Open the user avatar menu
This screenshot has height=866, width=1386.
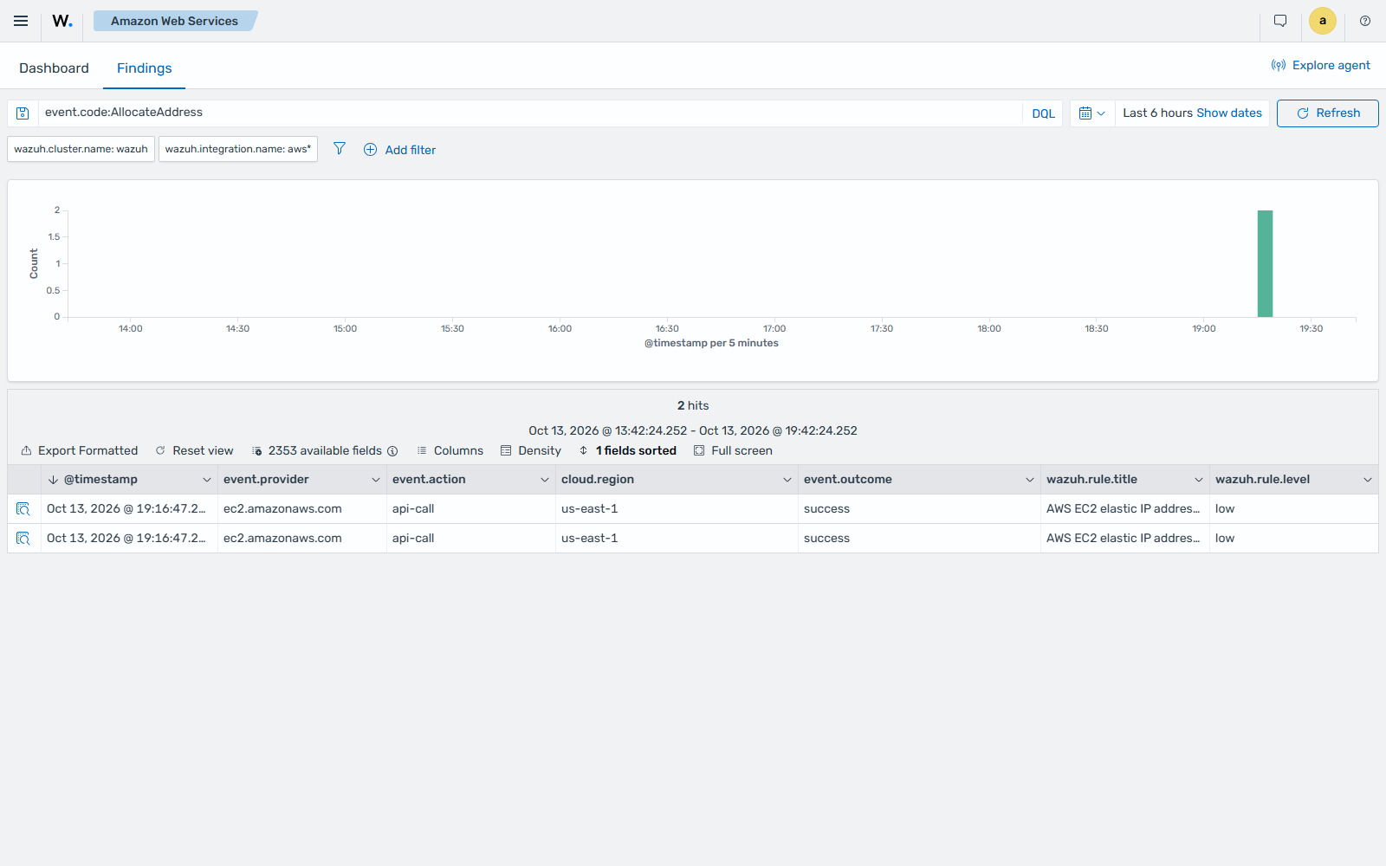pyautogui.click(x=1323, y=21)
